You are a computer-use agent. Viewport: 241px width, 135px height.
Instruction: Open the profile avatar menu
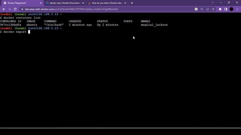pos(232,9)
